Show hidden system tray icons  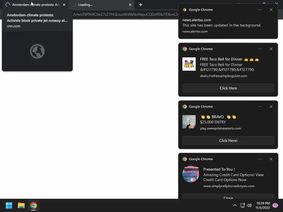pos(235,205)
